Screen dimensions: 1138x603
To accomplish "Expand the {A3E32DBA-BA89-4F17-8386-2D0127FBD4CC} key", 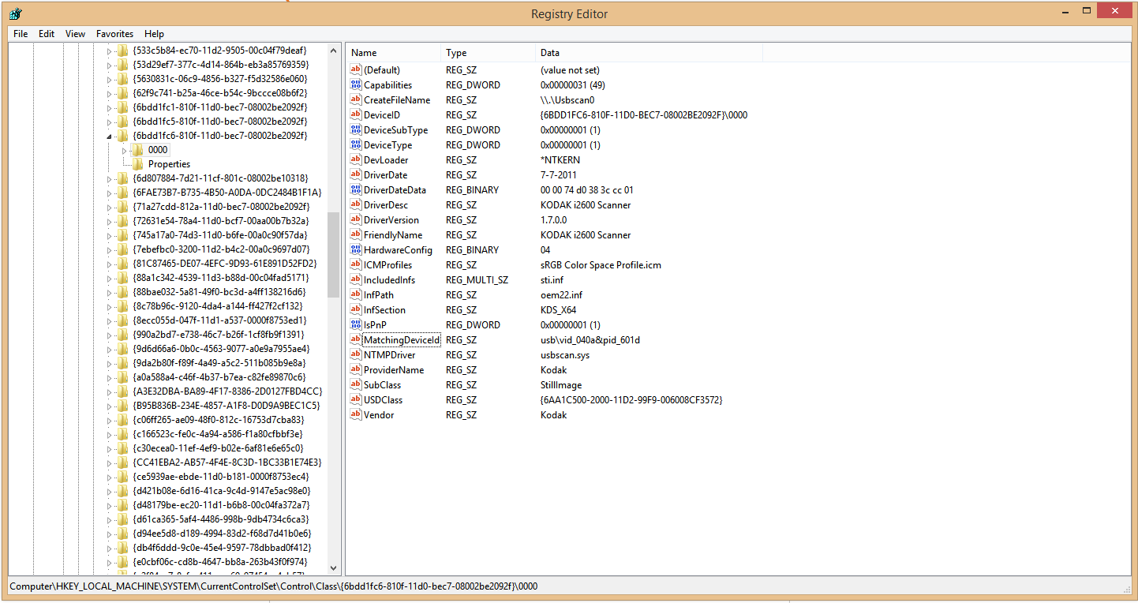I will coord(110,391).
